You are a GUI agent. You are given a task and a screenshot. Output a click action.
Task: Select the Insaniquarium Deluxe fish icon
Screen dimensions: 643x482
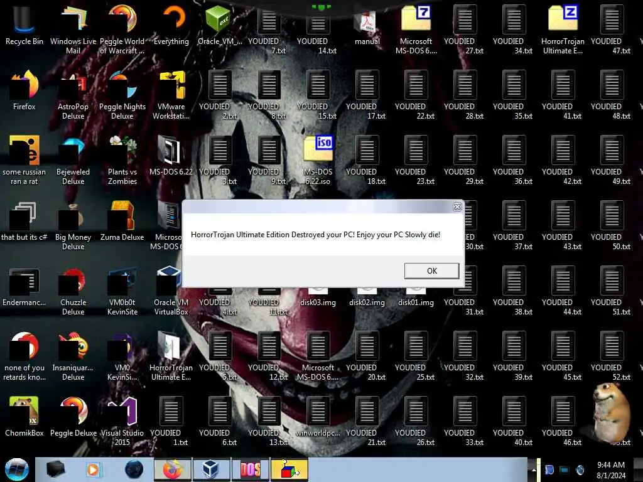tap(73, 356)
